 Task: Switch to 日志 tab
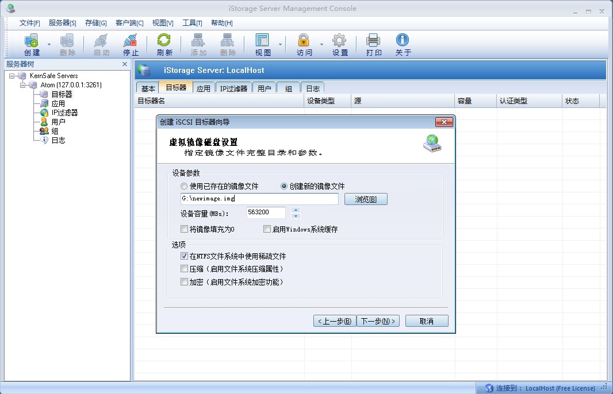tap(313, 88)
